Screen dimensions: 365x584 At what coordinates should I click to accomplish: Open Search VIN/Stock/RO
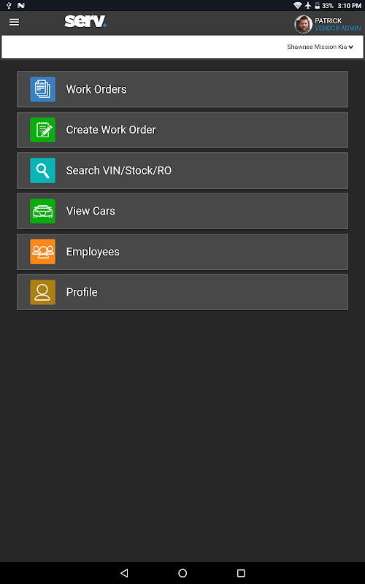[x=182, y=171]
